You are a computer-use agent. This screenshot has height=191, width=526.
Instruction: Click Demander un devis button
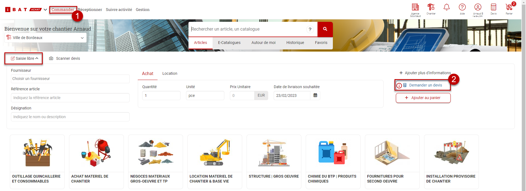click(x=425, y=85)
